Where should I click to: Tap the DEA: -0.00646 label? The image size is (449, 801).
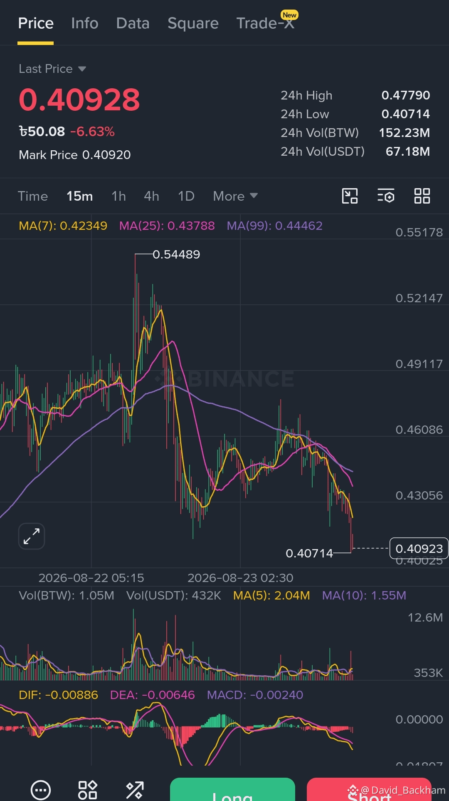click(x=153, y=695)
